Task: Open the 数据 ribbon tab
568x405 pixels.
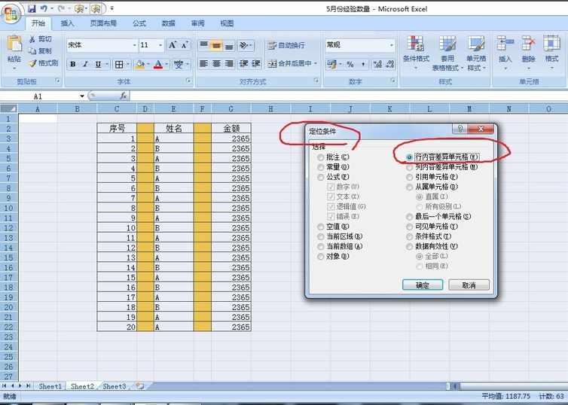Action: pyautogui.click(x=169, y=23)
